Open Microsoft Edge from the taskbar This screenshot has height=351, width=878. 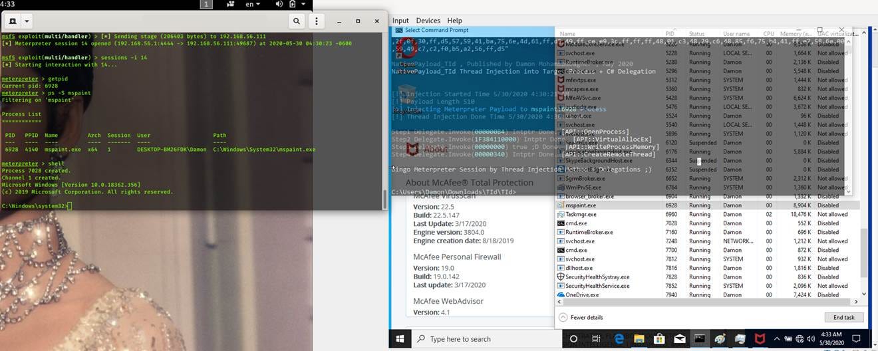tap(619, 338)
